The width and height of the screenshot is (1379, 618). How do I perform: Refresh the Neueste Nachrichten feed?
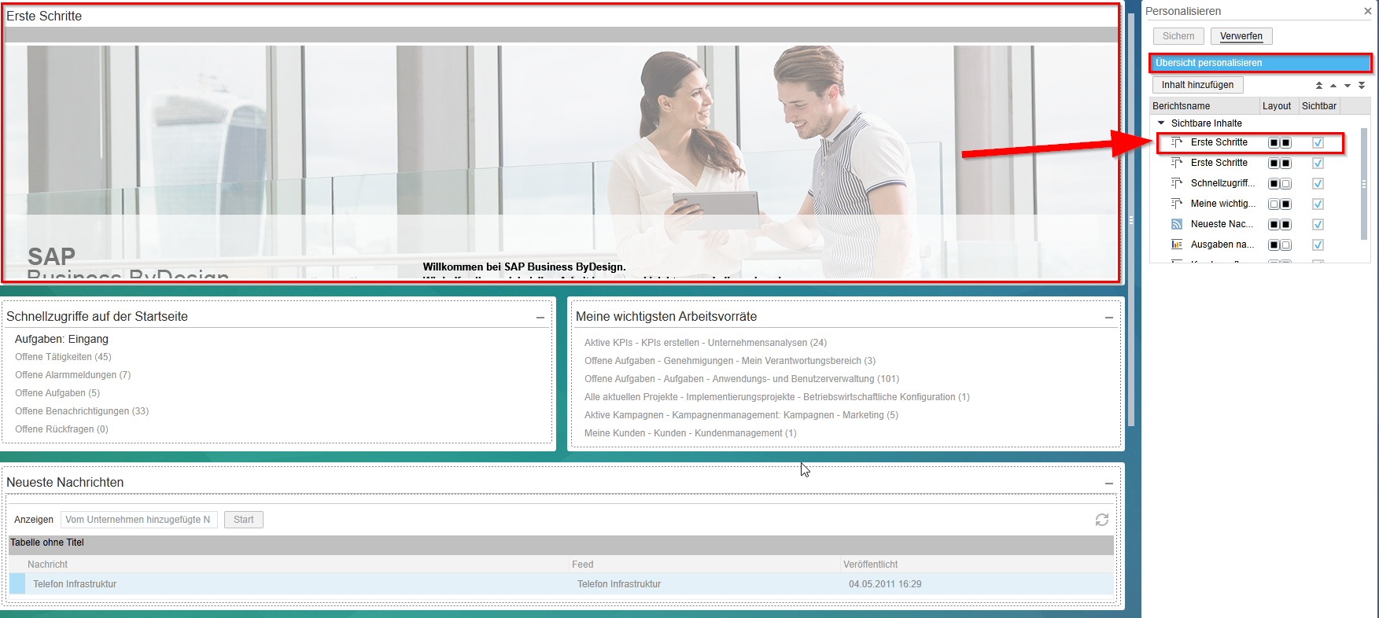pyautogui.click(x=1102, y=520)
